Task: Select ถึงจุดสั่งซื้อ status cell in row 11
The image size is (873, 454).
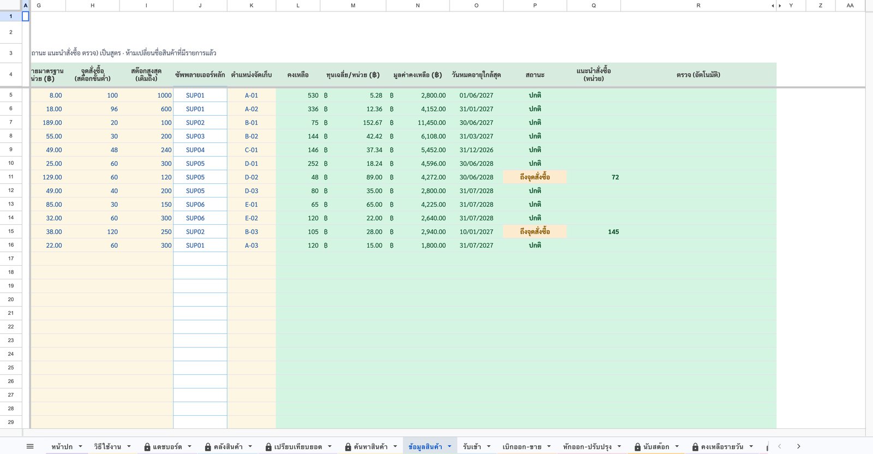Action: pyautogui.click(x=535, y=177)
